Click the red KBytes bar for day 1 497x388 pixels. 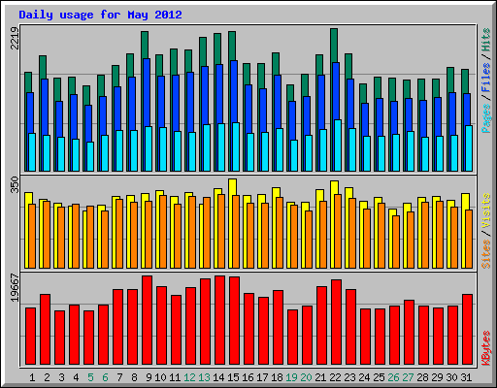coord(30,337)
